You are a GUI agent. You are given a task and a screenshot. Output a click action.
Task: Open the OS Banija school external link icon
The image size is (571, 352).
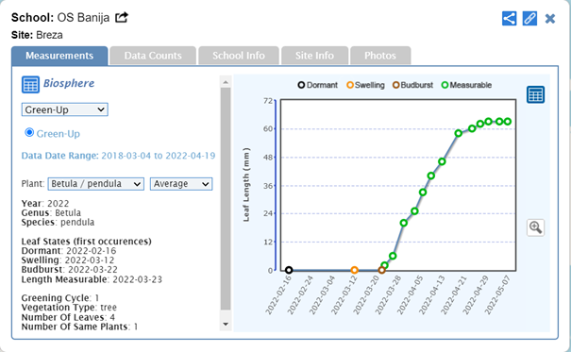pos(122,17)
